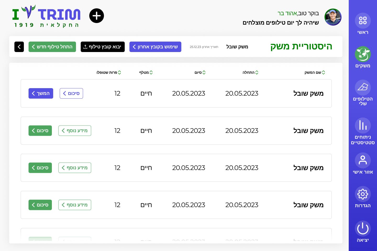Open הגדרה settings gear

(x=363, y=197)
